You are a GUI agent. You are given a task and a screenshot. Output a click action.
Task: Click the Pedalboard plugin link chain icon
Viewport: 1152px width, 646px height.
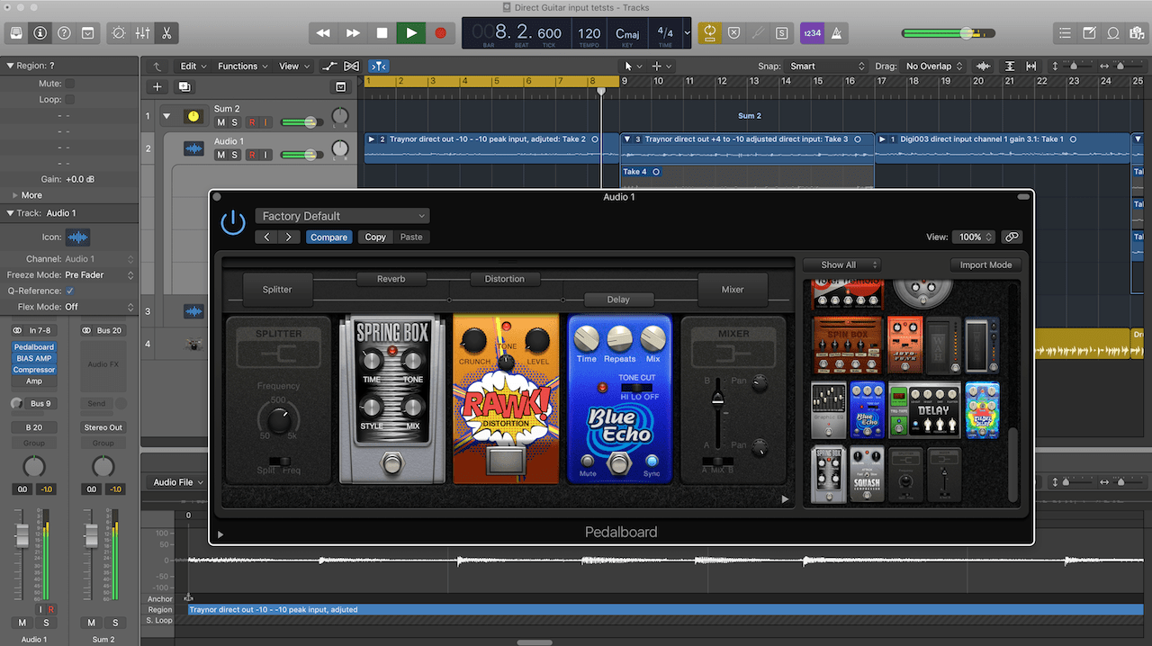click(1012, 237)
